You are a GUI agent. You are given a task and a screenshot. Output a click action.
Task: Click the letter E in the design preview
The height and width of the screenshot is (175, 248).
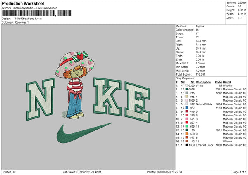pos(137,102)
